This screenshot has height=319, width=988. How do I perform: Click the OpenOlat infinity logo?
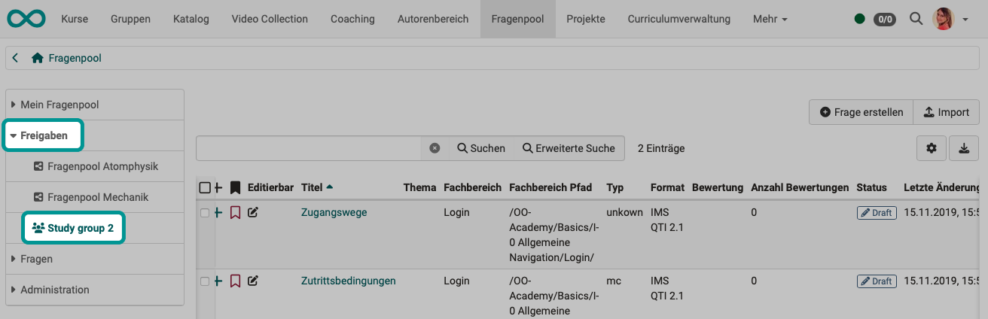coord(25,19)
